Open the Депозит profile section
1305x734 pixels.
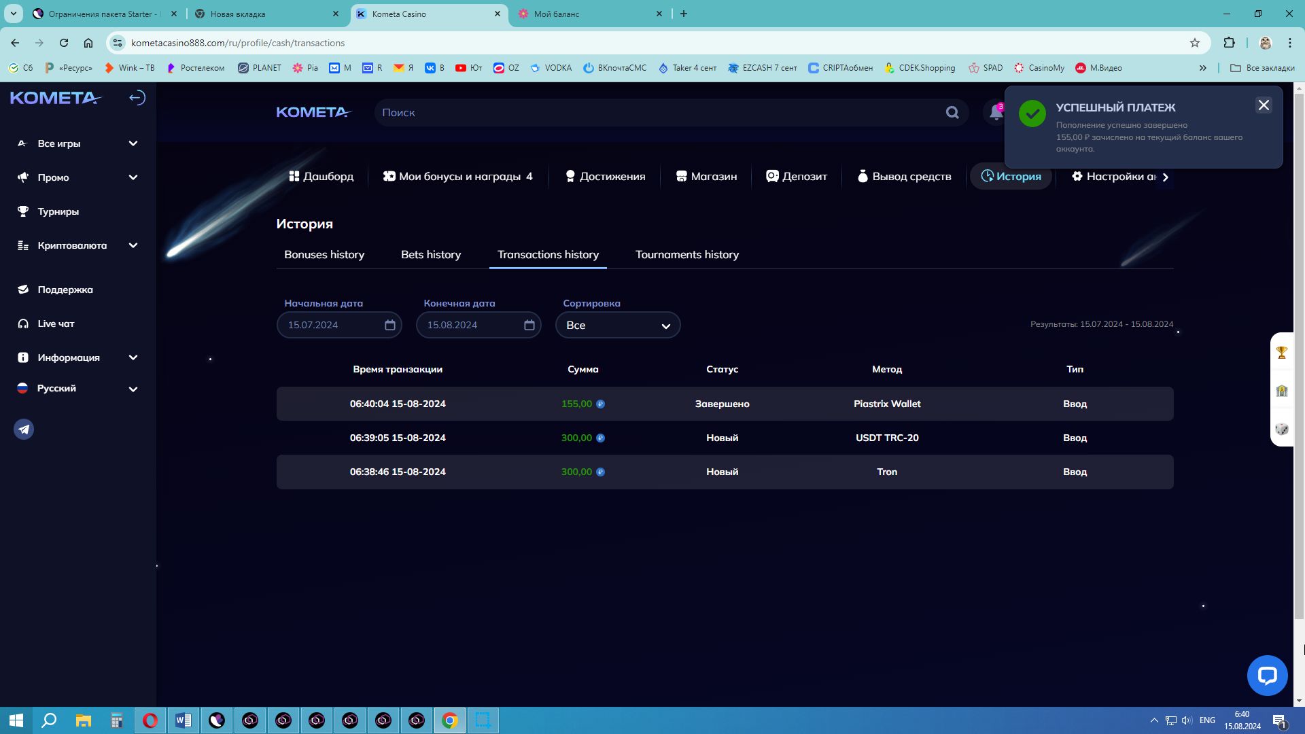click(x=796, y=177)
